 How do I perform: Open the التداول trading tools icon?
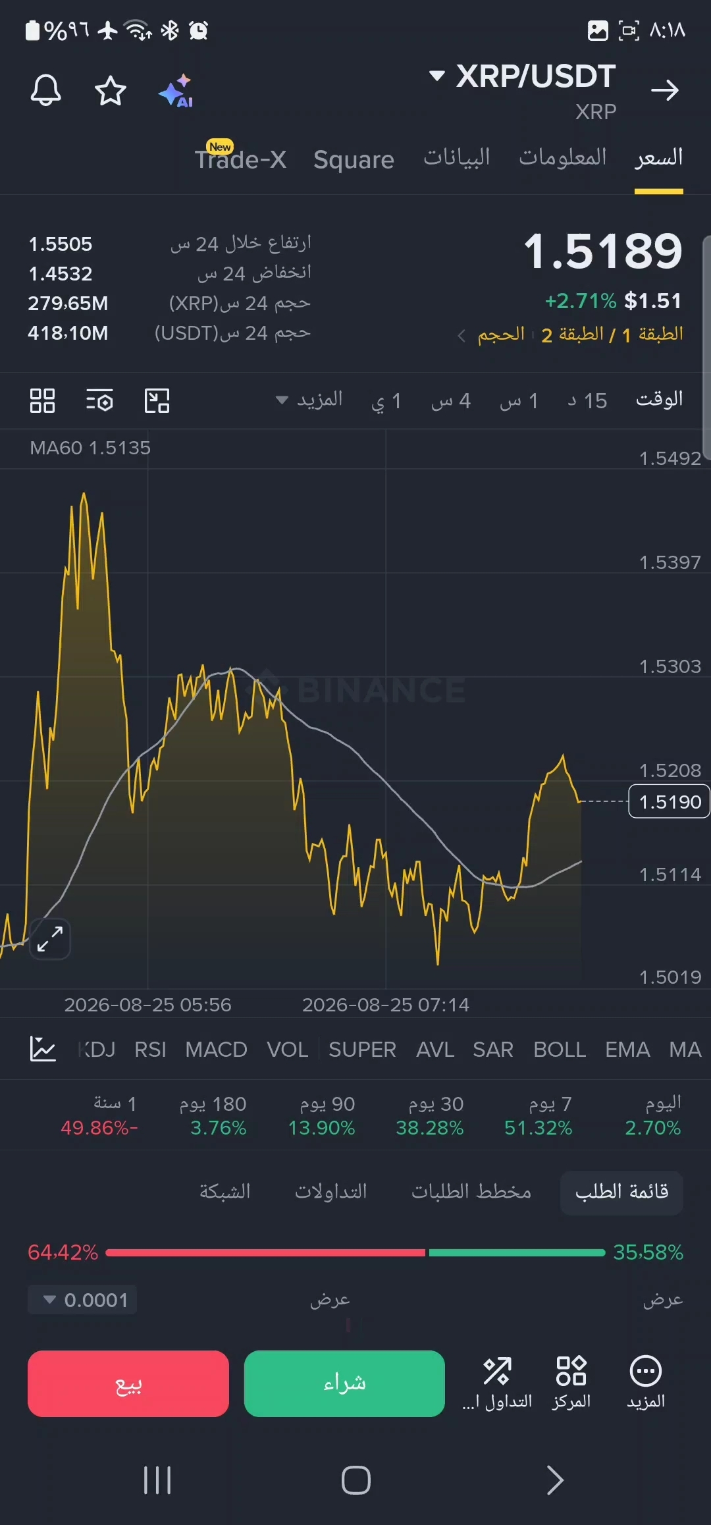[497, 1383]
